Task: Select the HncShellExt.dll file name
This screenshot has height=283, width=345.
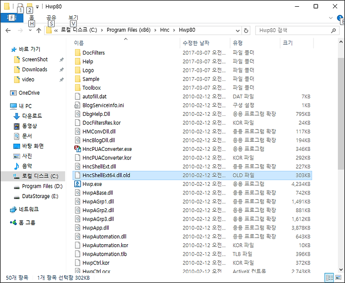Action: (99, 167)
